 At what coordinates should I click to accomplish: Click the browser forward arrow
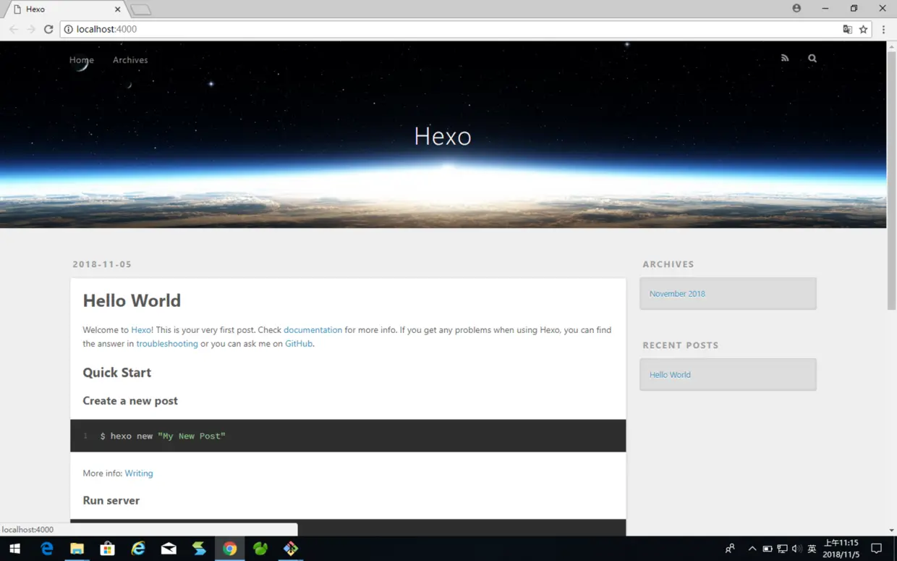(x=30, y=29)
